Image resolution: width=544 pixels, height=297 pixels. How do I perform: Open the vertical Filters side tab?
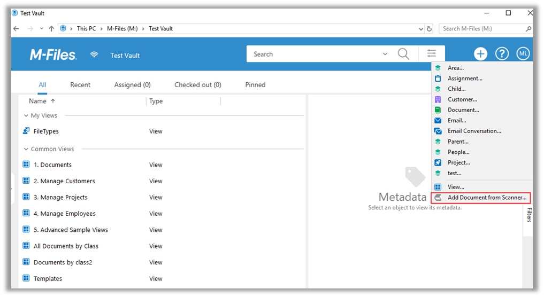click(528, 215)
